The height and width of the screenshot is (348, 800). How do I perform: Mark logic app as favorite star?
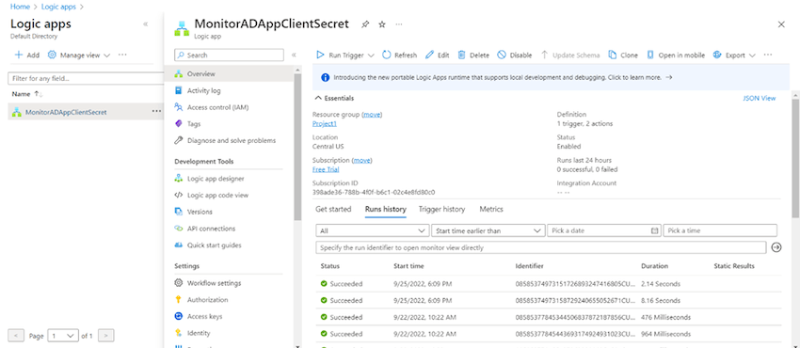tap(381, 24)
